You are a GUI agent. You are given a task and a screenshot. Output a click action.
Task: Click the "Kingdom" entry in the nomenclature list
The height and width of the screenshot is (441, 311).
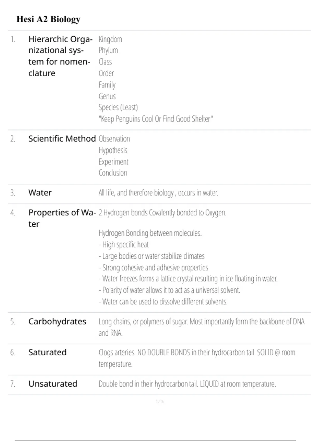click(110, 39)
